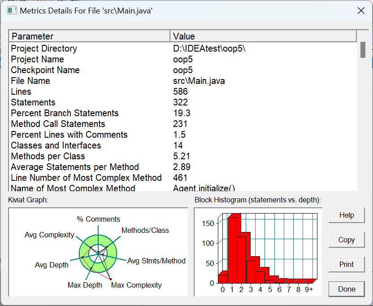Viewport: 373px width, 306px height.
Task: Select the File Name row
Action: click(x=183, y=81)
